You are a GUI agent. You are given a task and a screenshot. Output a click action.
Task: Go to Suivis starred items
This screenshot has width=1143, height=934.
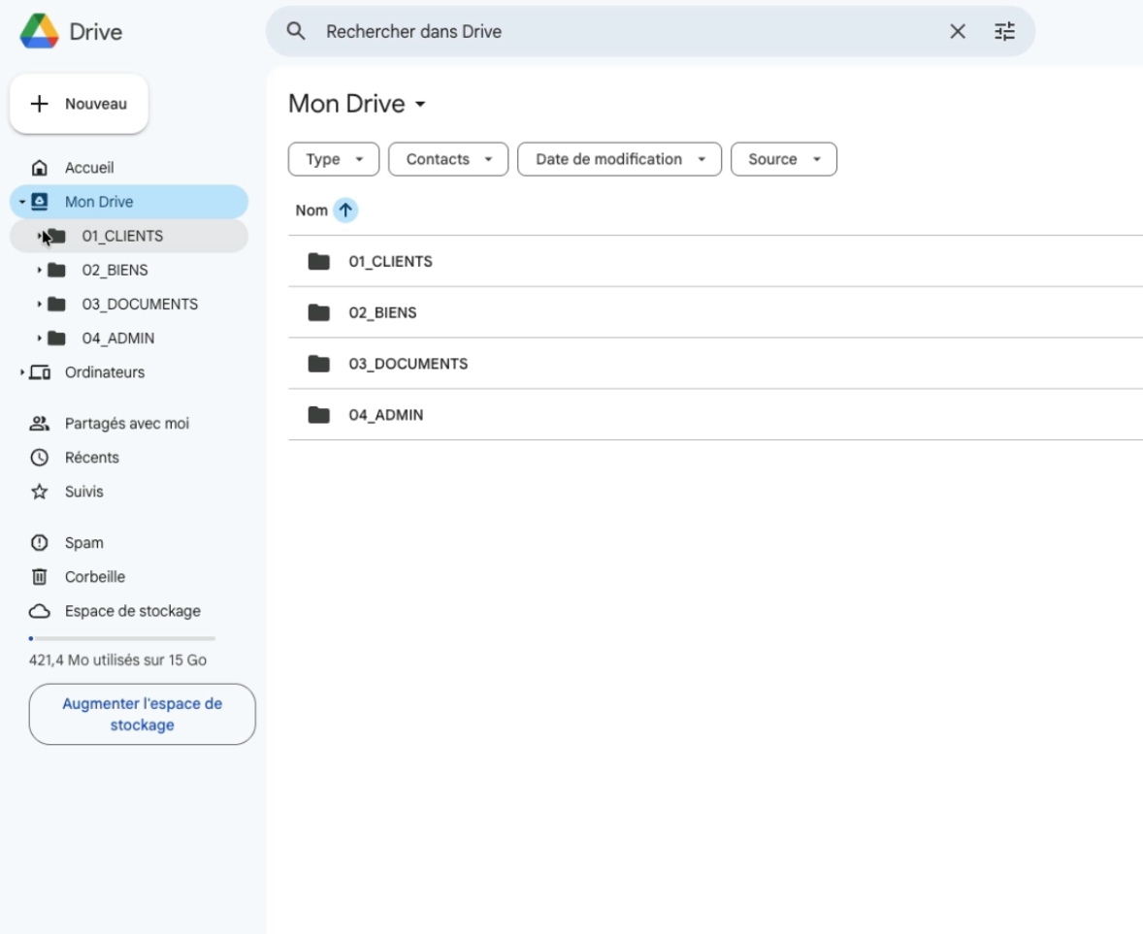[x=83, y=492]
